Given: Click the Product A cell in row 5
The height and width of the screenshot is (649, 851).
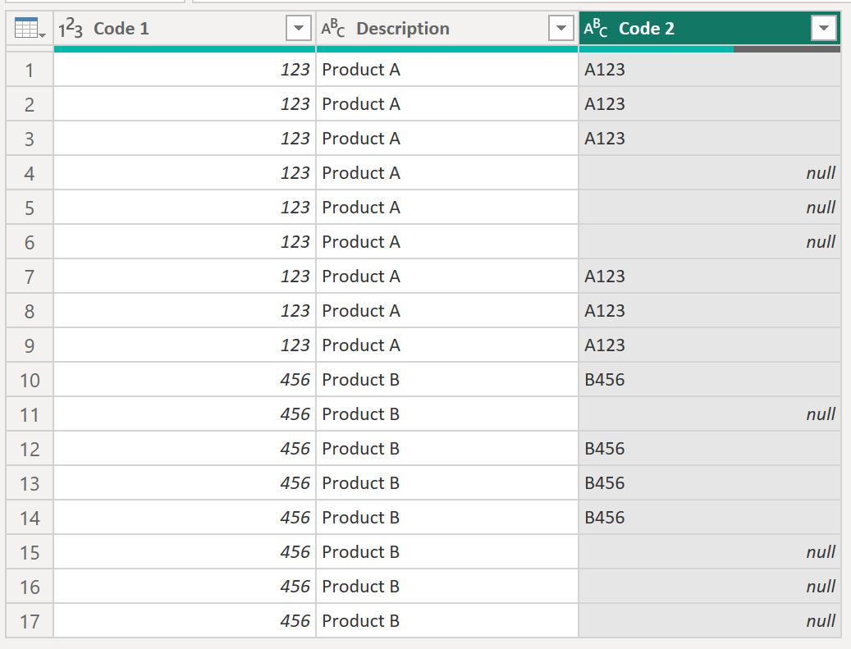Looking at the screenshot, I should pyautogui.click(x=447, y=208).
